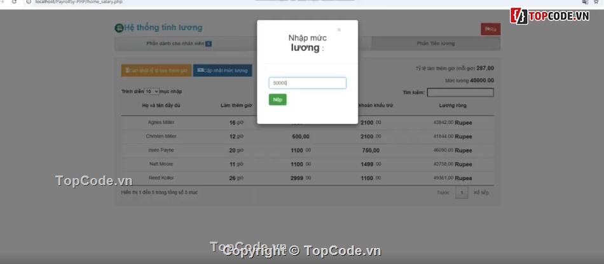Click Reed Koller's net salary 49361,00
Viewport: 604px width, 264px height.
point(443,178)
